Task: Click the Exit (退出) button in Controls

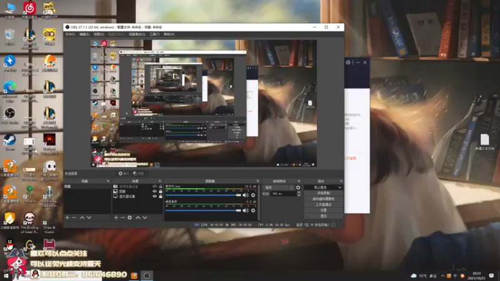Action: 323,216
